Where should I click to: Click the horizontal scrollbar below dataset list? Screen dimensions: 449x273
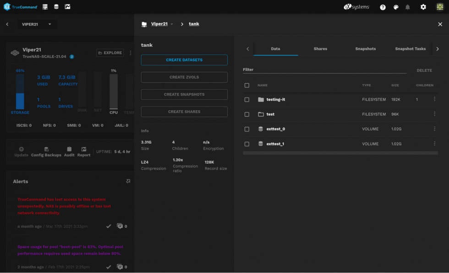(x=340, y=153)
